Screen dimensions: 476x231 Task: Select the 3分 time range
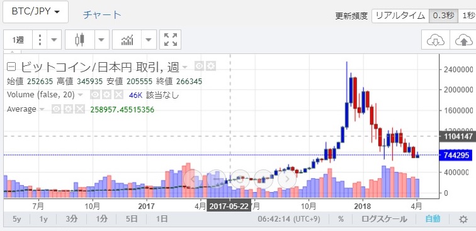pos(72,219)
